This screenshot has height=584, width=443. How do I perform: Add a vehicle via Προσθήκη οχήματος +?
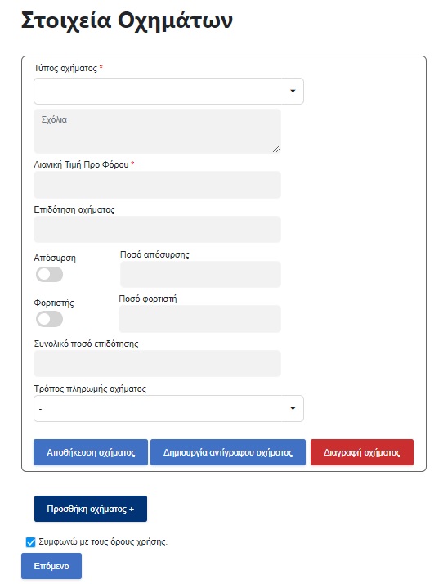(91, 509)
